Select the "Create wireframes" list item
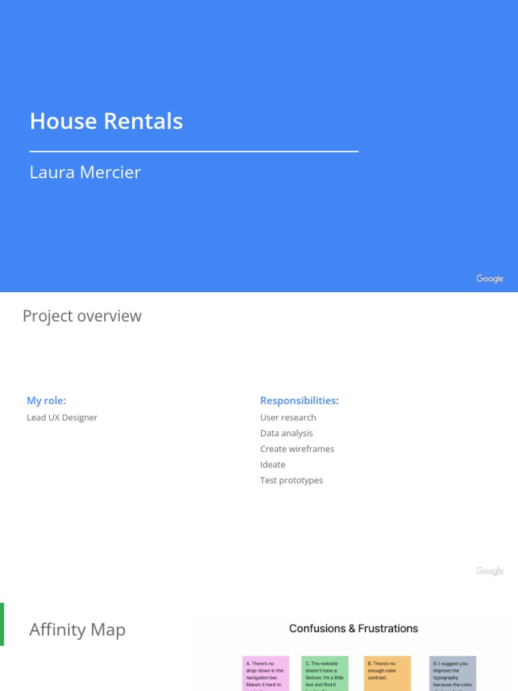518x691 pixels. coord(297,449)
